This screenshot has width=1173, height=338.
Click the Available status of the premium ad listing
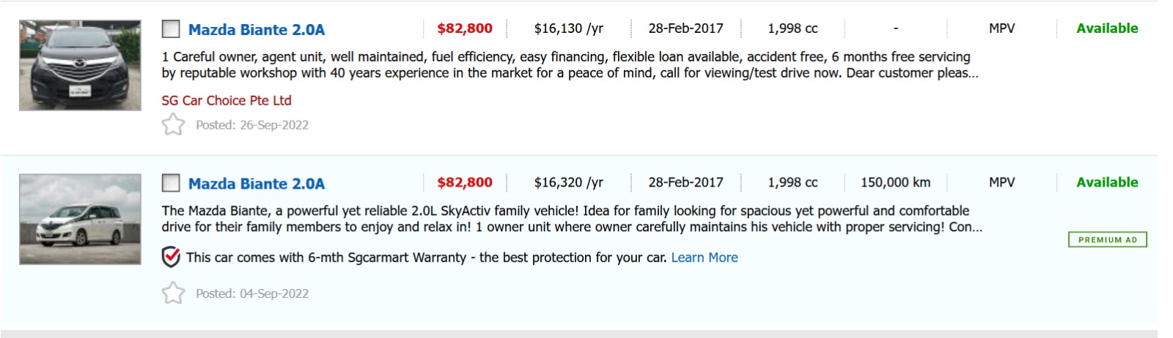coord(1106,182)
